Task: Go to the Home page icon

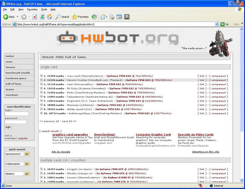Action: point(49,17)
